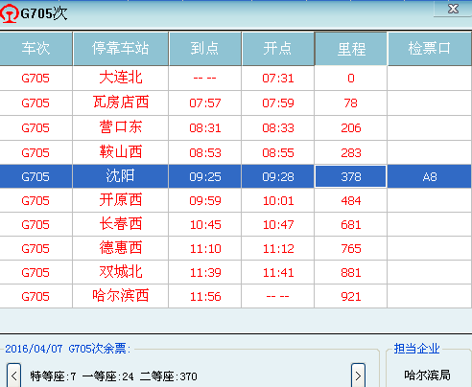Click the remaining seats text 特等座:7

tap(53, 376)
